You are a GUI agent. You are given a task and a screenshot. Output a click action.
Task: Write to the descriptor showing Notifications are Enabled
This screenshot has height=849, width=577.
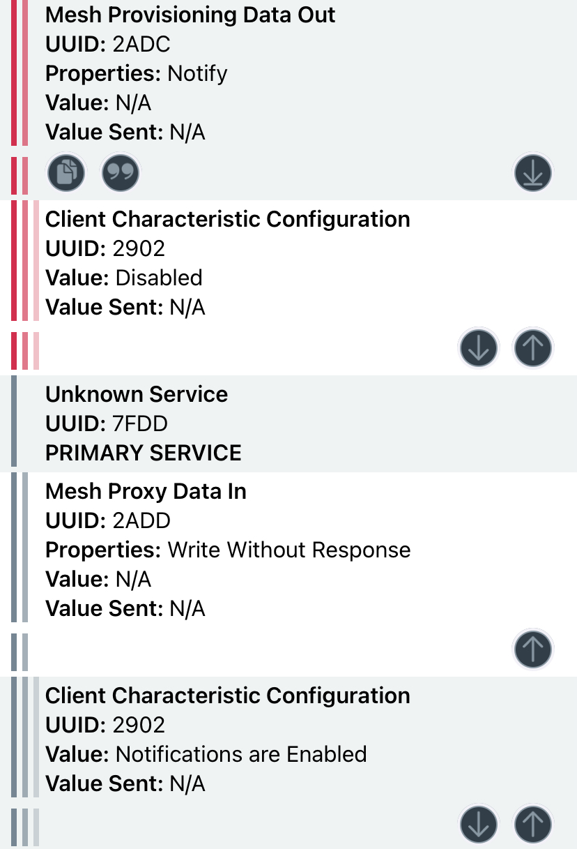click(x=533, y=825)
